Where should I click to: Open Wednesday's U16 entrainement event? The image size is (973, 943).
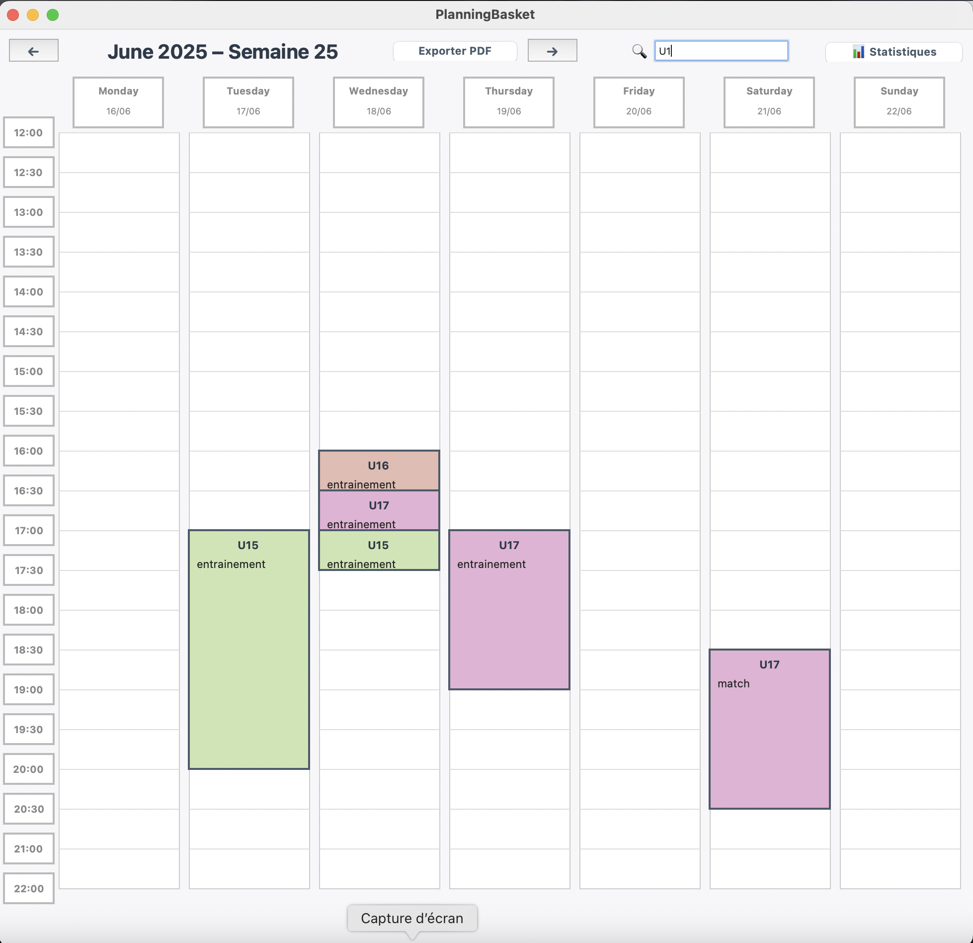pyautogui.click(x=379, y=471)
